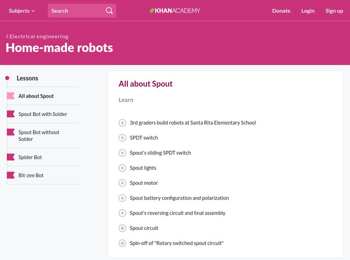The width and height of the screenshot is (350, 260).
Task: Click the star icon beside Spin-off project
Action: point(122,243)
